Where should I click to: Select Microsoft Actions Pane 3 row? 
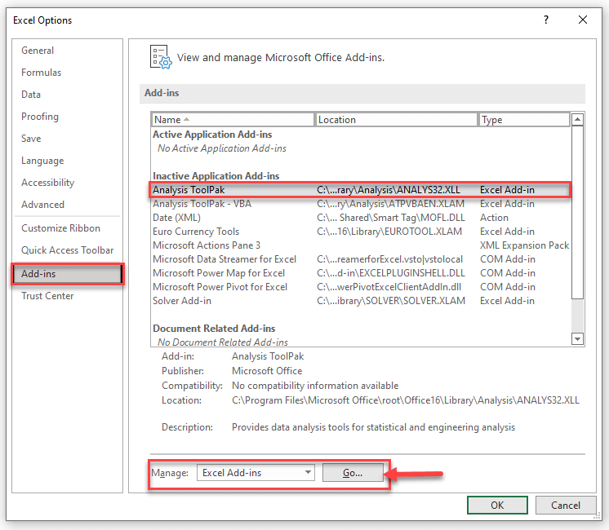361,245
